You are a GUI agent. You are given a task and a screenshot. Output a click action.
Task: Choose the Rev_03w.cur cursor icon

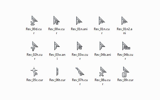point(80,46)
